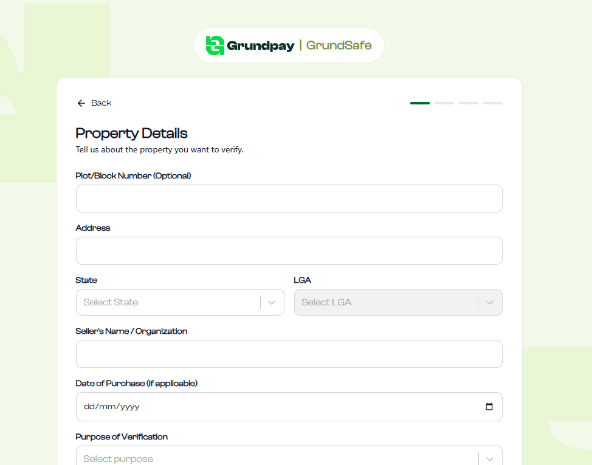Screen dimensions: 592x465
Task: Focus the Plot/Block Number input field
Action: [289, 199]
